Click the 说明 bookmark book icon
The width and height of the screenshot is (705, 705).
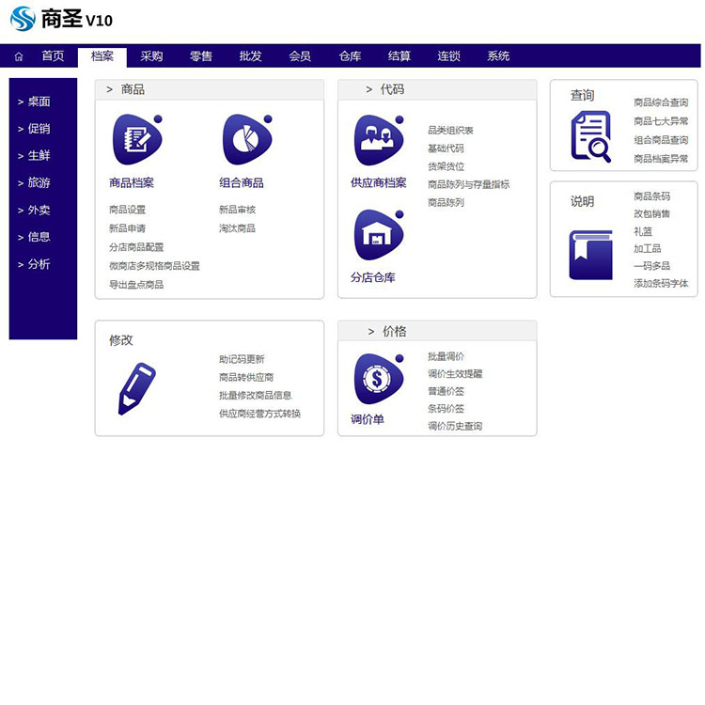tap(591, 255)
